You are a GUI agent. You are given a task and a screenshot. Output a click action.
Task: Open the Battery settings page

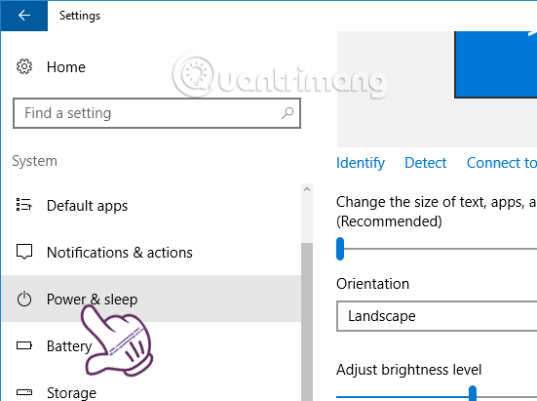tap(151, 345)
